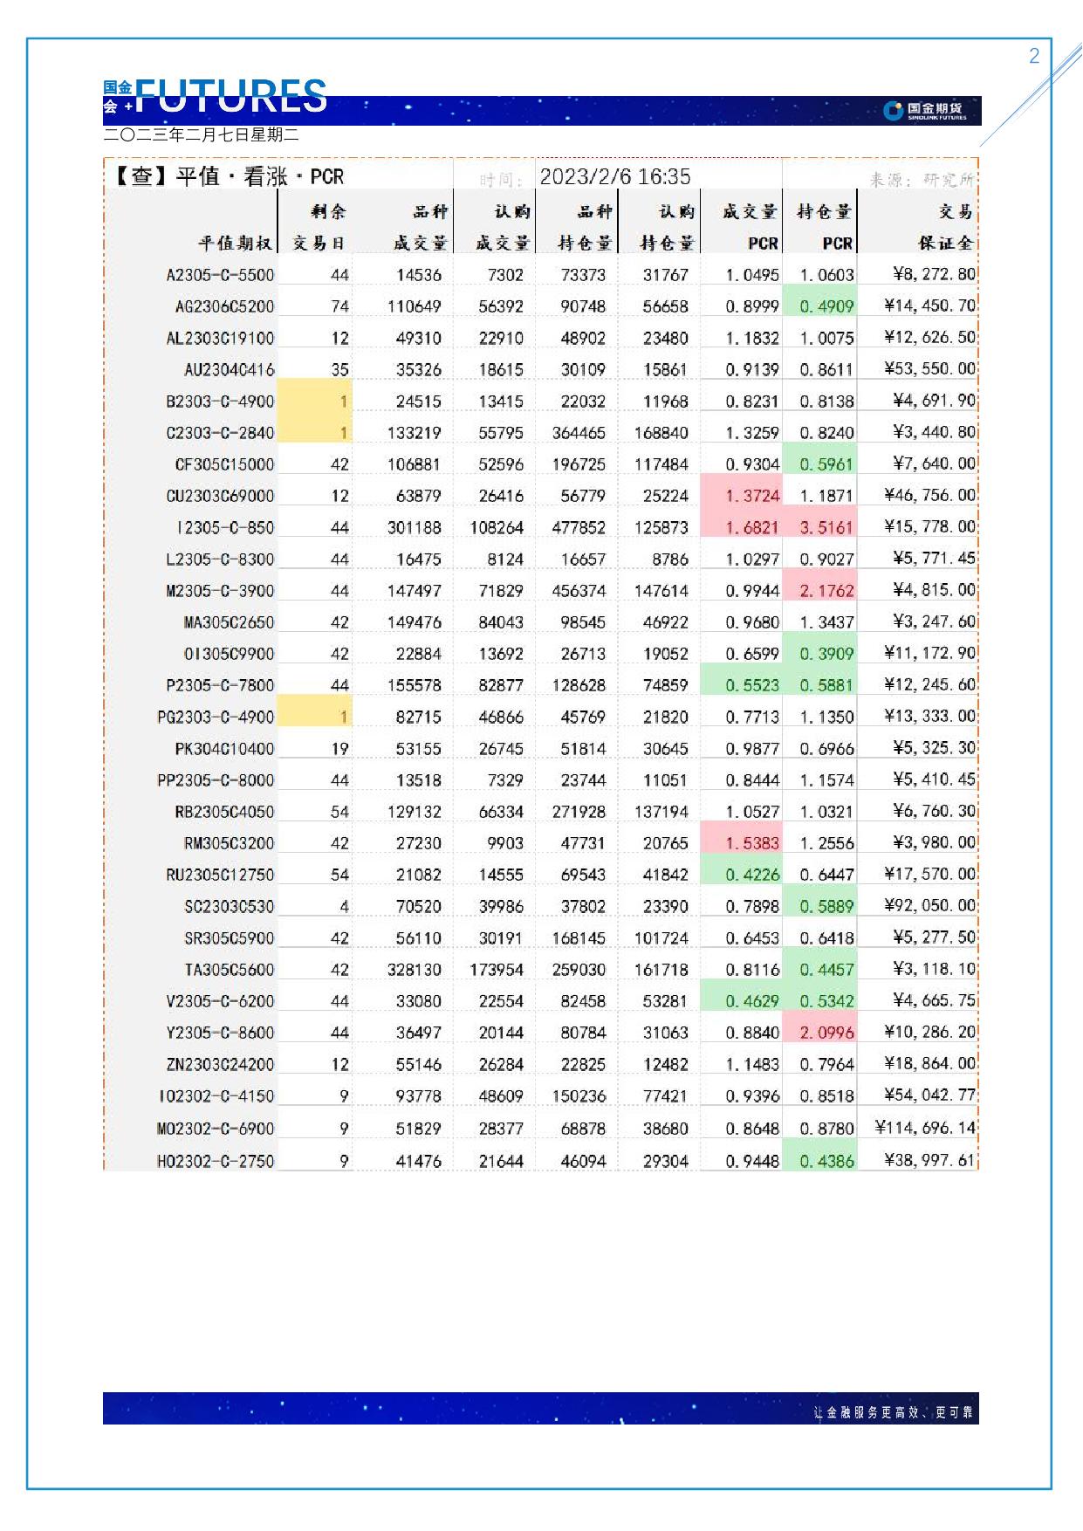Click margin ¥92,050.00 for SC2303C530
The height and width of the screenshot is (1531, 1083).
click(930, 906)
